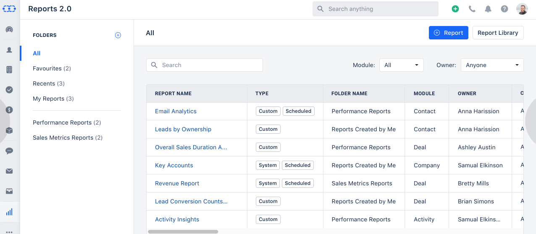
Task: Open the chat bubble icon in sidebar
Action: (x=9, y=151)
